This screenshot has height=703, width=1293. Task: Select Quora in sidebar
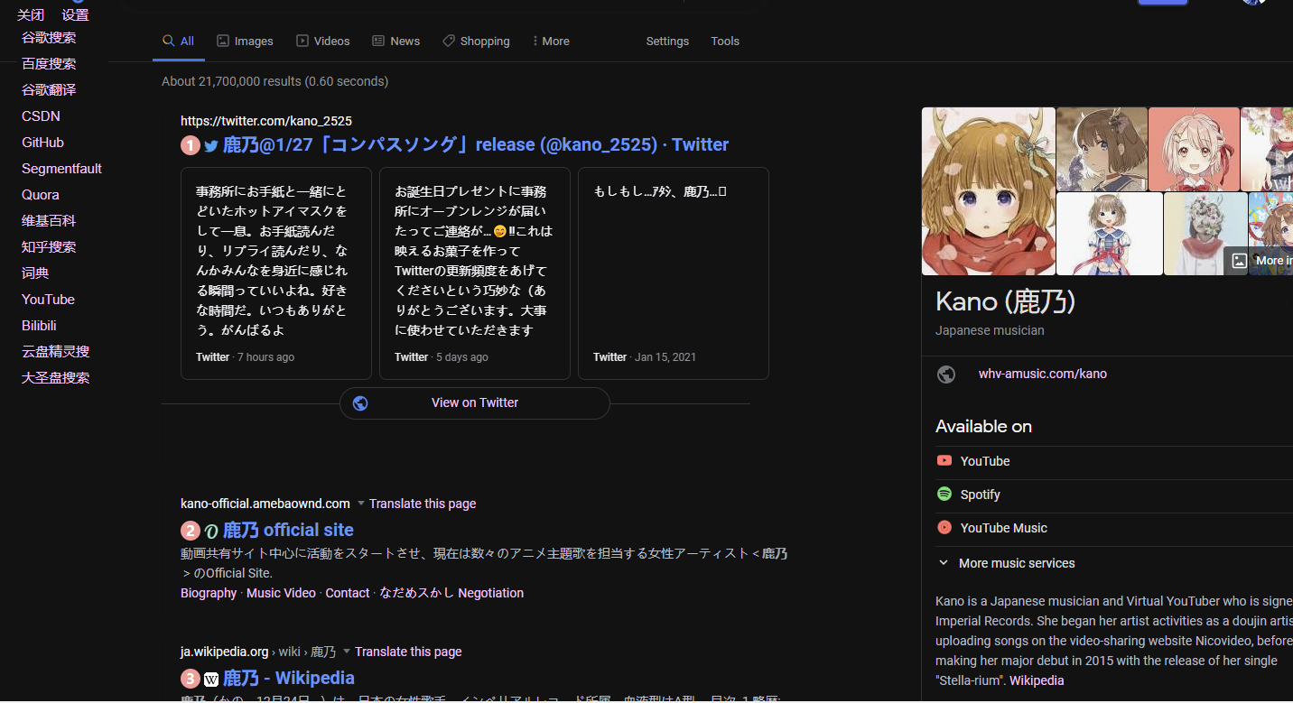click(41, 195)
